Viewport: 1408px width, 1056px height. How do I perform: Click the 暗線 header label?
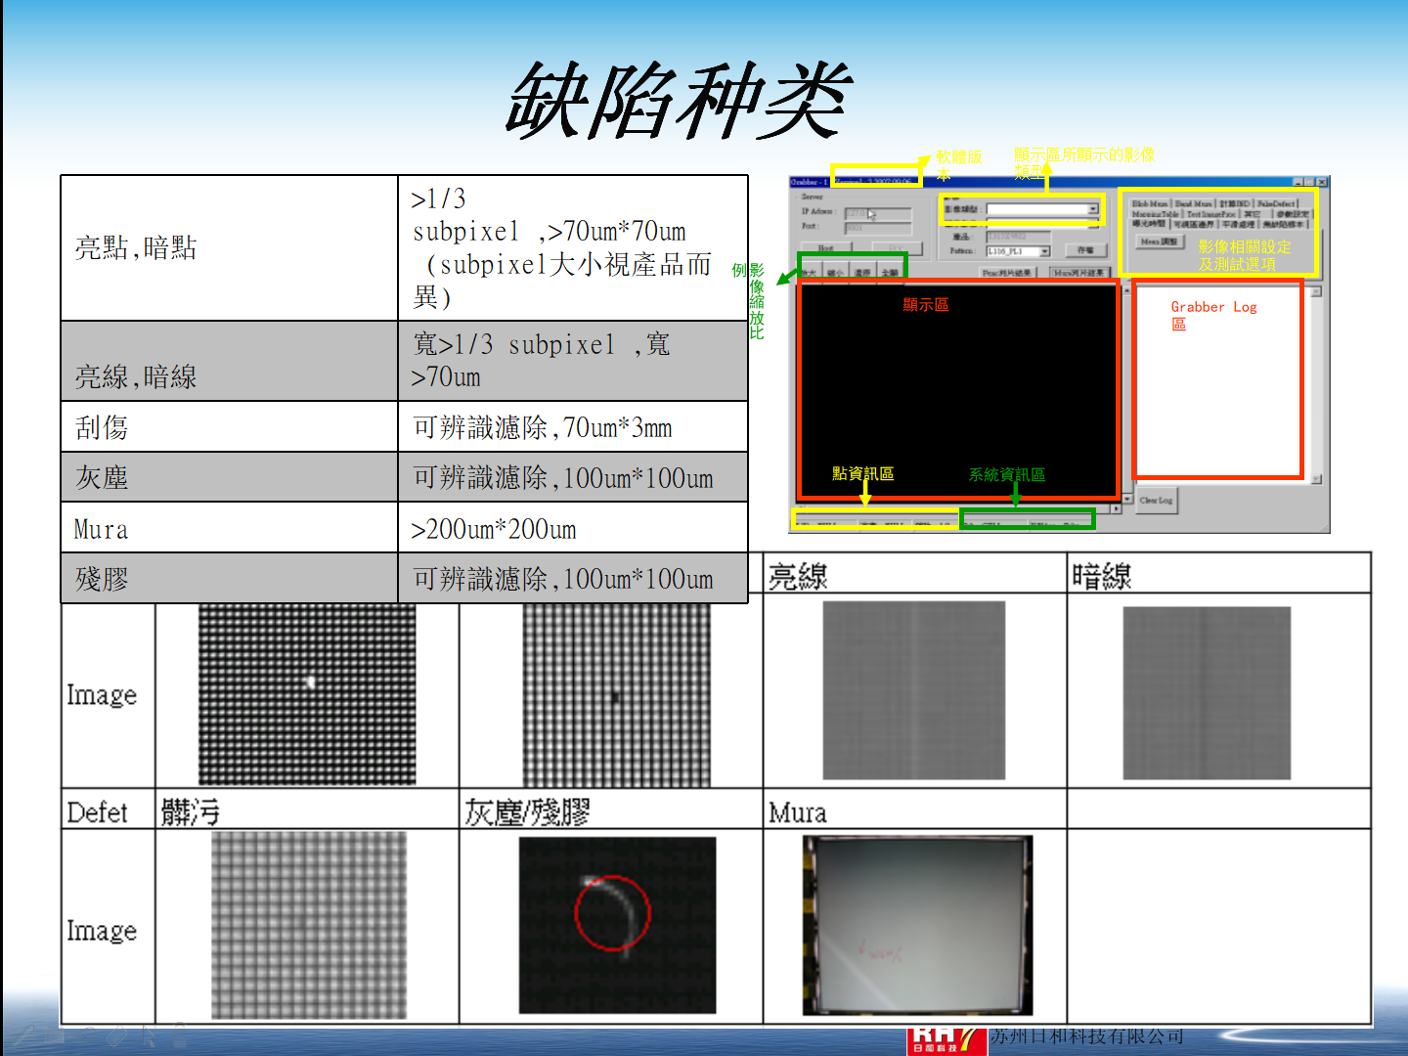(1101, 576)
